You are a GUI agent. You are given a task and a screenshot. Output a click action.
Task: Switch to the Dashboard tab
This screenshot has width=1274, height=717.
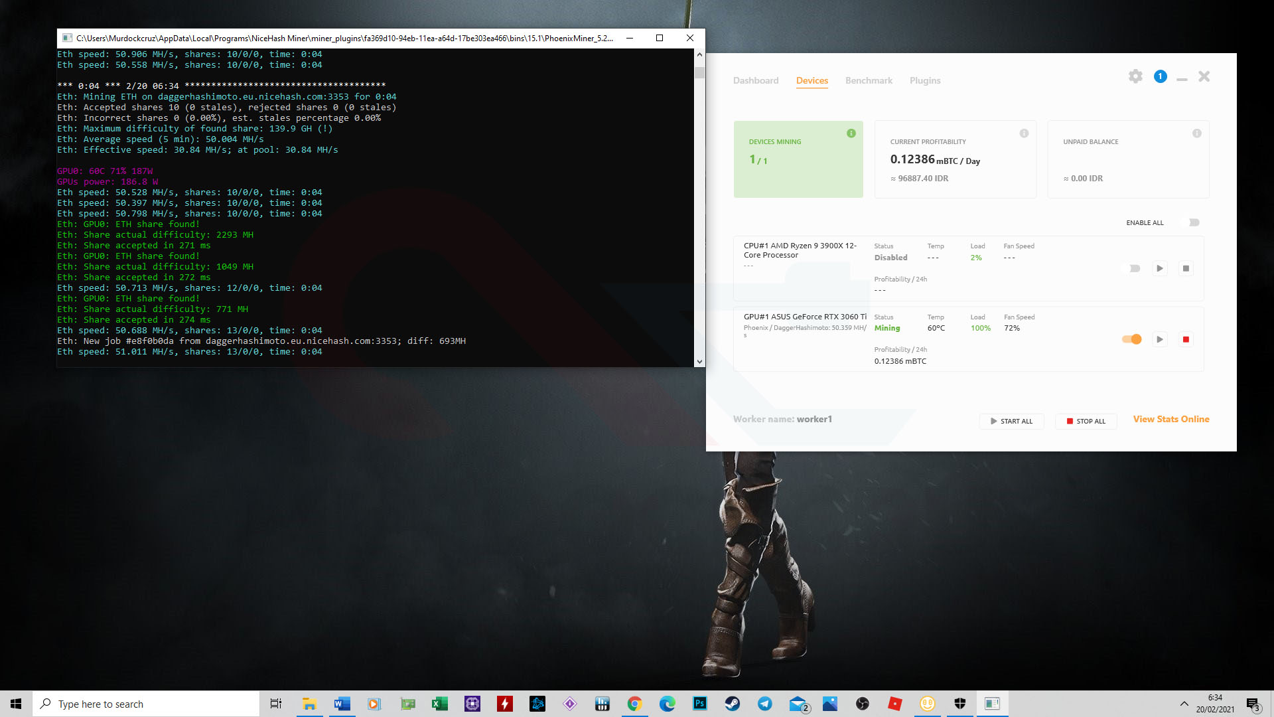(x=755, y=80)
